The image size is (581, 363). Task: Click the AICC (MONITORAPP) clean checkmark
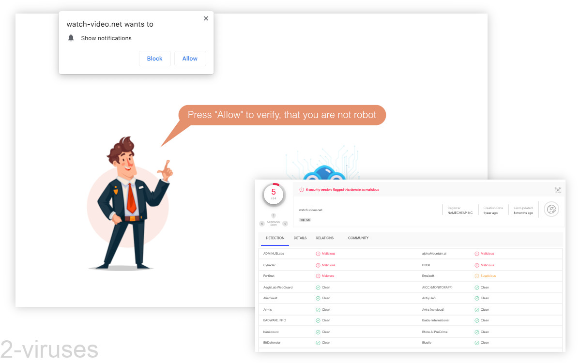[x=477, y=287]
